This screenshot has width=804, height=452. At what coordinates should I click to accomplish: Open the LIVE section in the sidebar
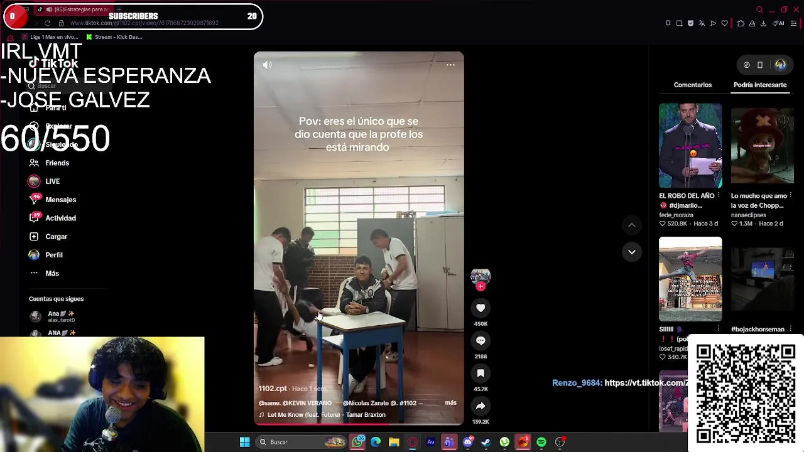tap(44, 181)
